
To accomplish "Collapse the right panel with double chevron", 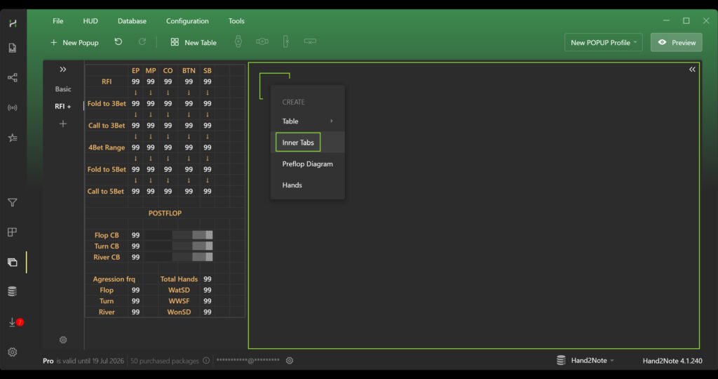I will coord(692,69).
